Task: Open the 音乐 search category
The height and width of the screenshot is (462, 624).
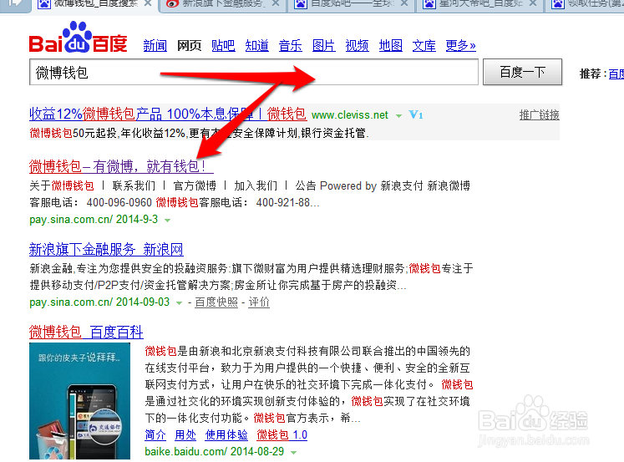Action: click(291, 46)
